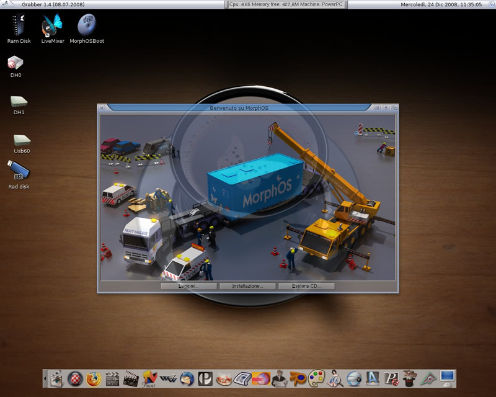Click the Benvenuto su MorphOS title bar
496x397 pixels.
point(239,108)
